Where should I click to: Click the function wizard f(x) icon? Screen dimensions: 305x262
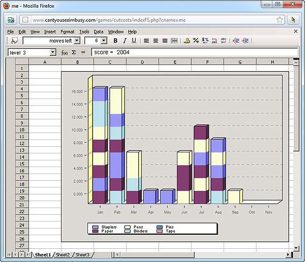coord(65,52)
